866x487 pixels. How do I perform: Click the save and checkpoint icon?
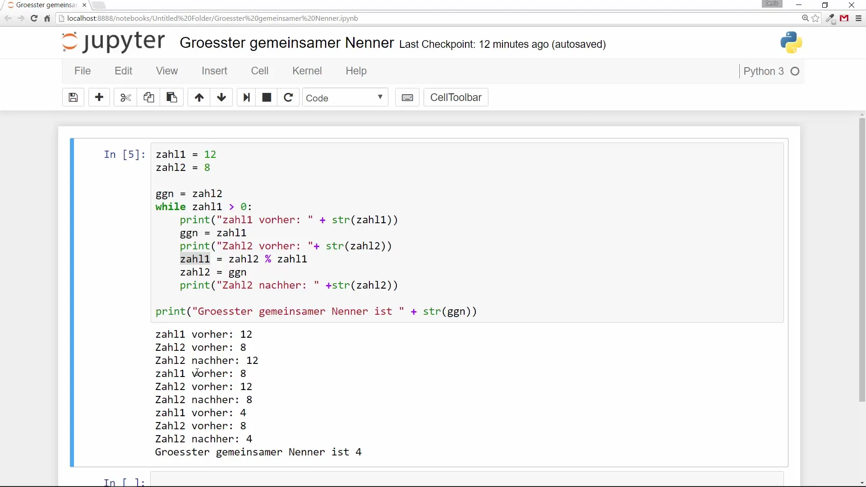(73, 97)
